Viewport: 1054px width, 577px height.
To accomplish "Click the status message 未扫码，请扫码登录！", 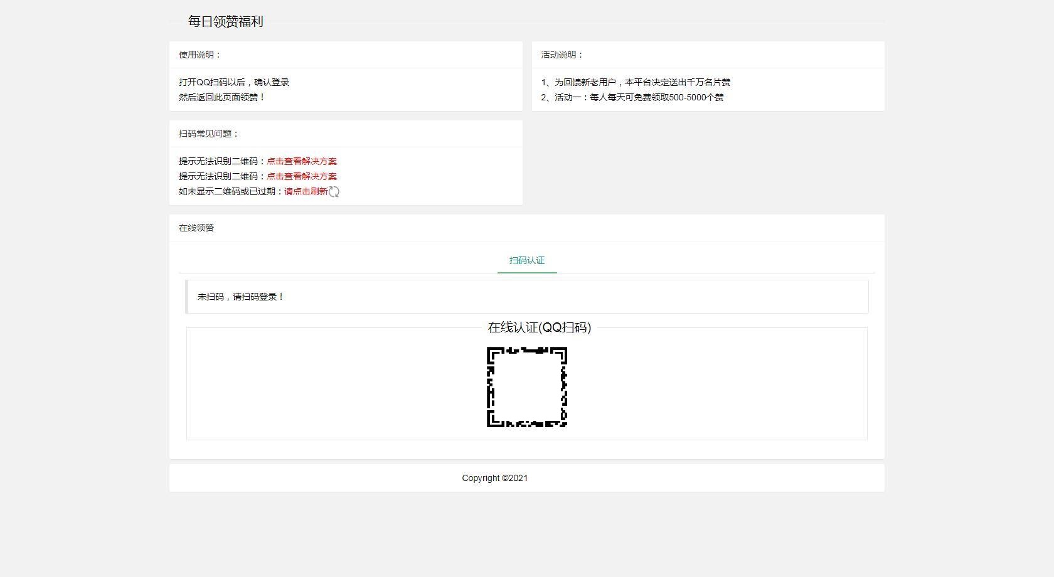I will coord(241,297).
